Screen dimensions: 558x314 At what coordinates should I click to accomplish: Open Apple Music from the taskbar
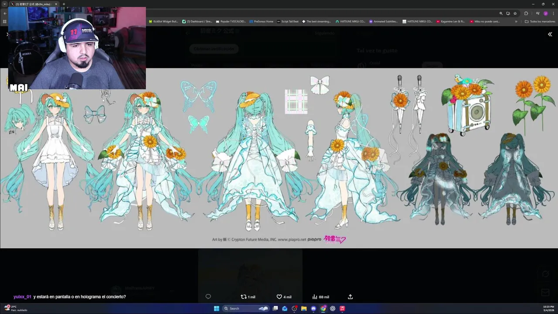[x=342, y=308]
